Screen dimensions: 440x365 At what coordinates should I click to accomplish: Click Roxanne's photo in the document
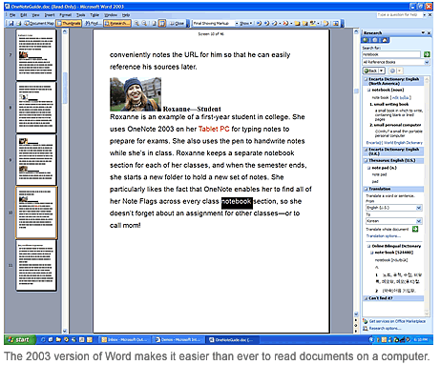[136, 94]
